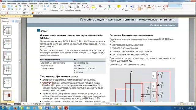Select the line drawing tool
196x110 pixels.
[136, 6]
